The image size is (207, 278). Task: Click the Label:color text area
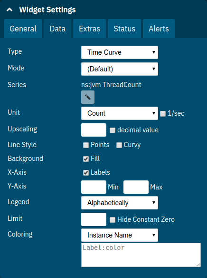[x=141, y=255]
